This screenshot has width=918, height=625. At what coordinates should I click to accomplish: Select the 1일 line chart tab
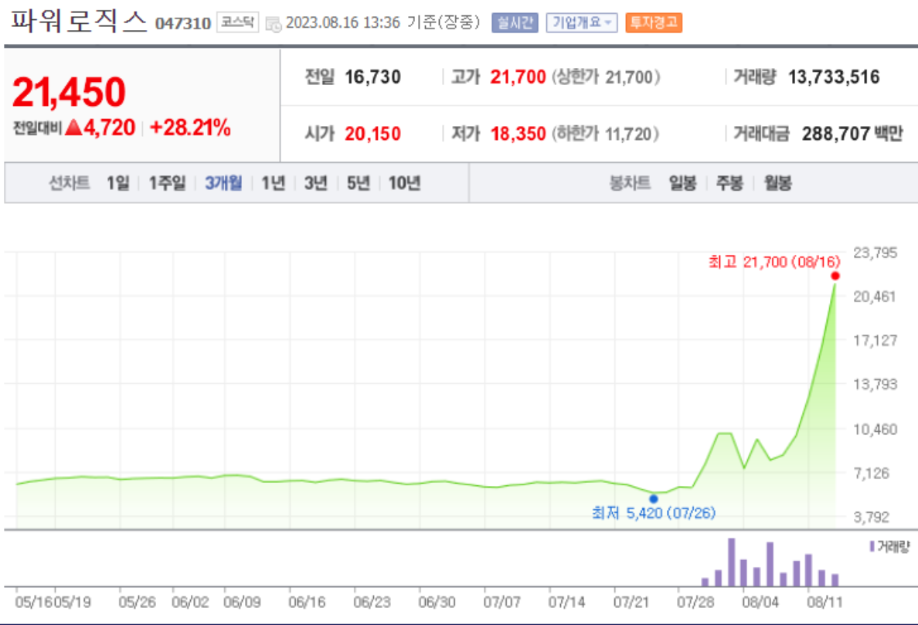(x=117, y=183)
